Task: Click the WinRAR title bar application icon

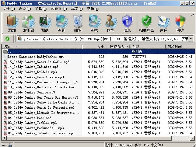Action: pyautogui.click(x=4, y=3)
